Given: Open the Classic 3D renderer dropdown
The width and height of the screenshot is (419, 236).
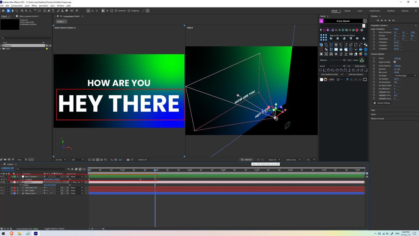Looking at the screenshot, I should click(x=274, y=160).
